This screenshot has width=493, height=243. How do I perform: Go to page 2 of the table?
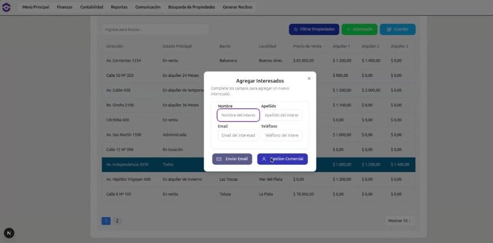117,221
